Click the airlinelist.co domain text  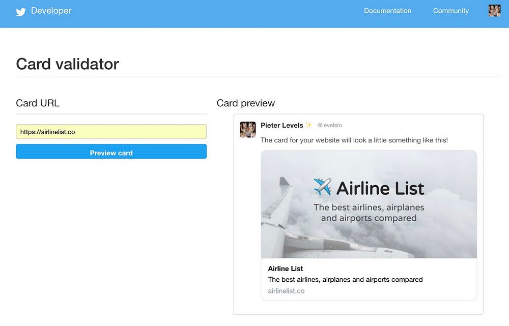click(286, 291)
